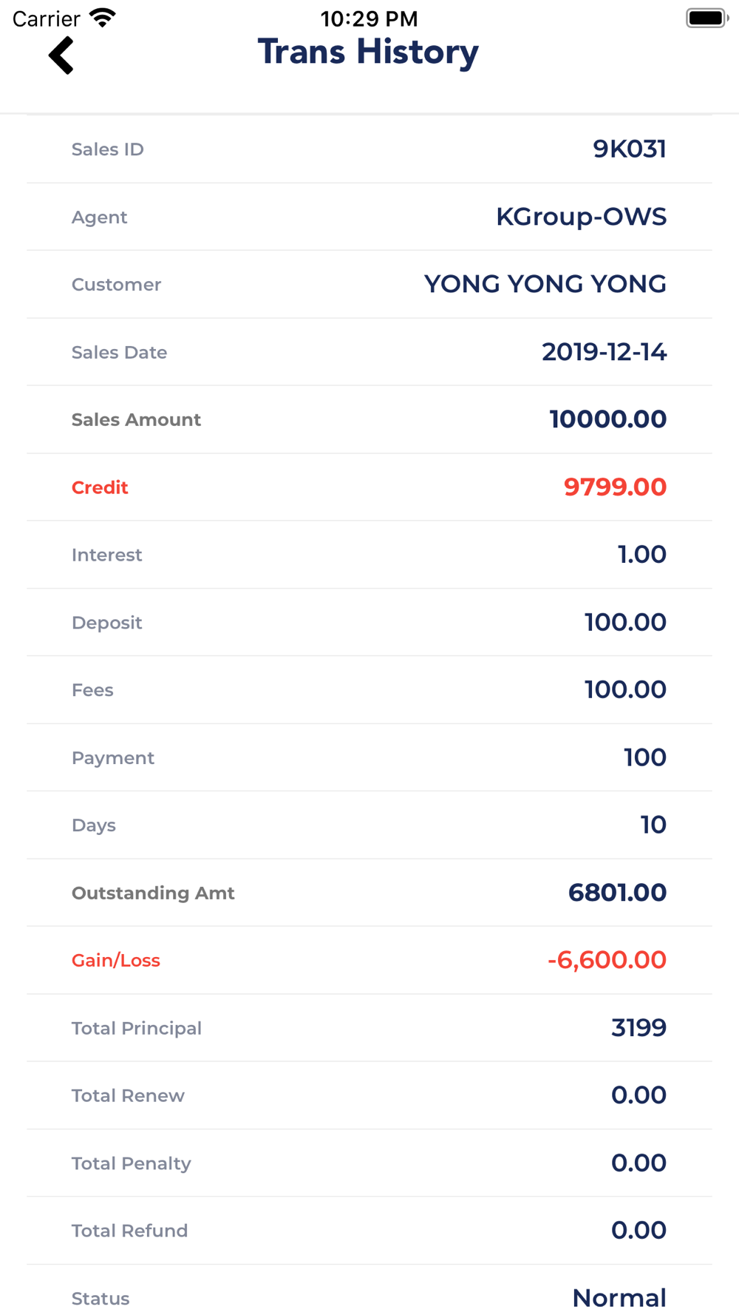The height and width of the screenshot is (1315, 739).
Task: Tap the Wi-Fi status icon
Action: pyautogui.click(x=102, y=18)
